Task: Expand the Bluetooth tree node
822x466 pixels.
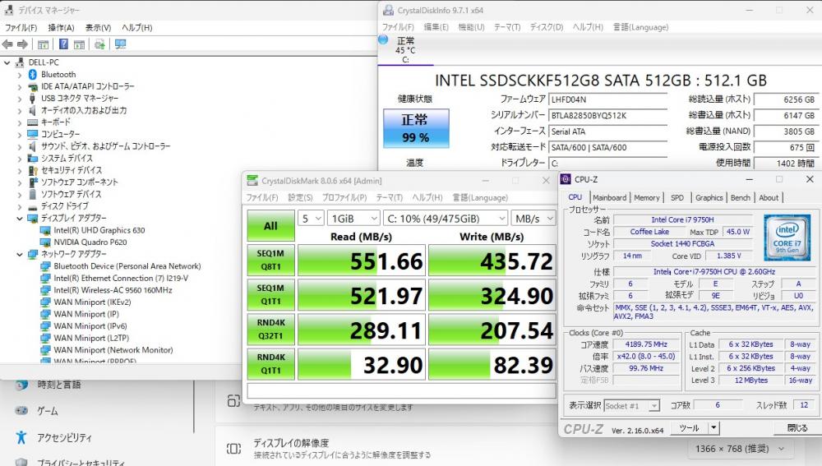Action: 21,75
